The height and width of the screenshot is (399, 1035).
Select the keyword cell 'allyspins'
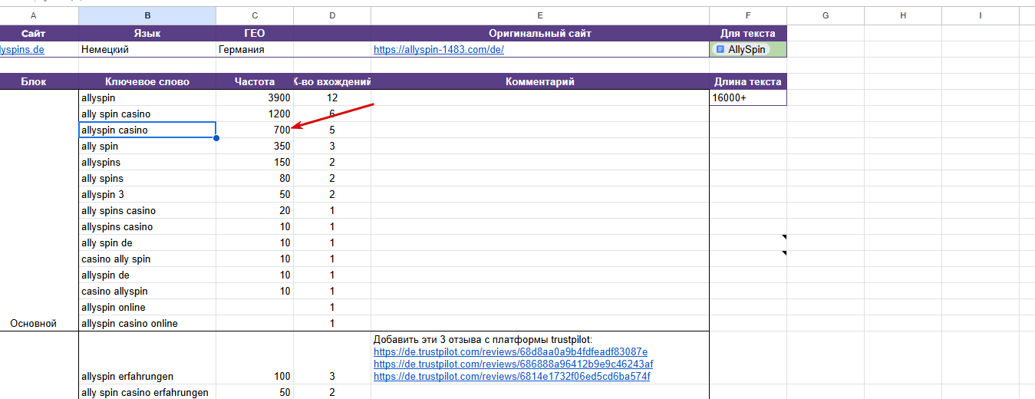point(147,162)
